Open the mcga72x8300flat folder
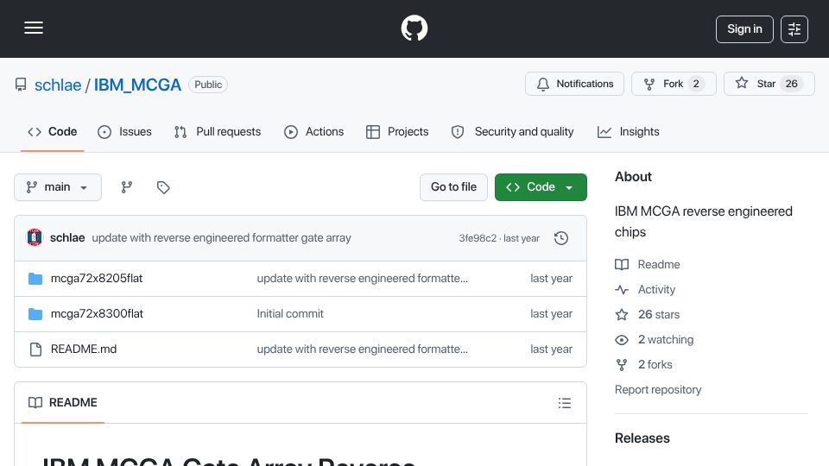Screen dimensions: 829x466 97,314
